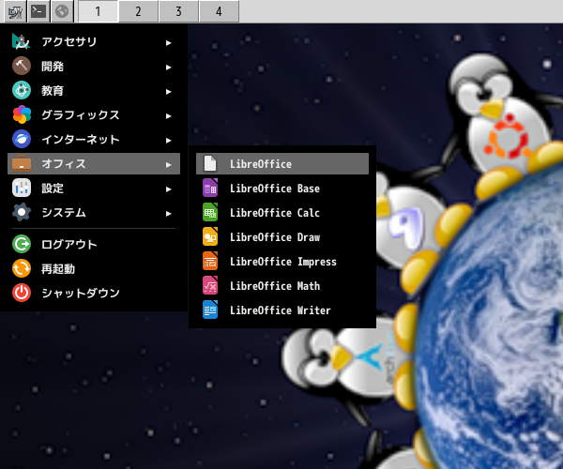Click the LibreOffice blank document icon
Viewport: 563px width, 469px height.
coord(210,163)
